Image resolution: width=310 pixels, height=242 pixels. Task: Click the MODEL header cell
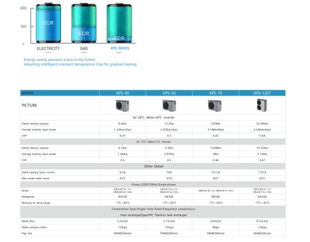[x=60, y=93]
